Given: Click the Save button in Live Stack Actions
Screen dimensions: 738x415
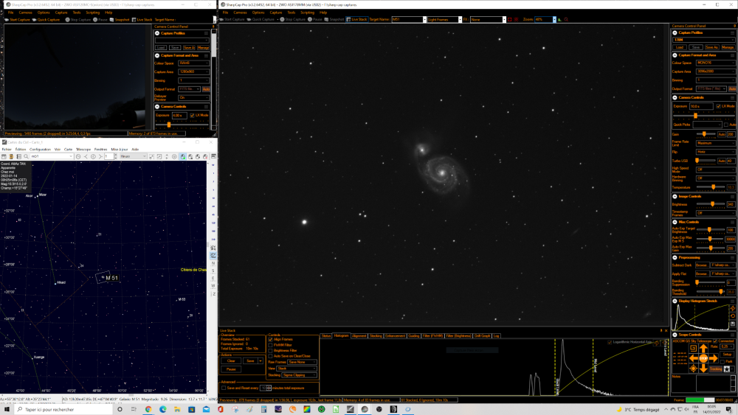Looking at the screenshot, I should 250,361.
